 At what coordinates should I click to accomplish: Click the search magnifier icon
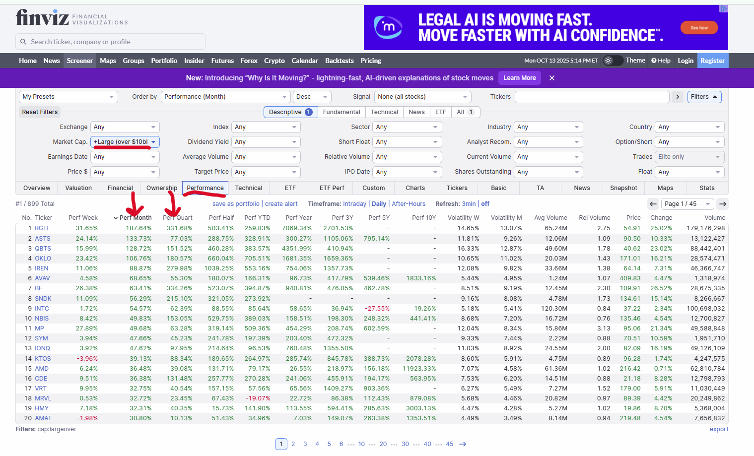23,42
